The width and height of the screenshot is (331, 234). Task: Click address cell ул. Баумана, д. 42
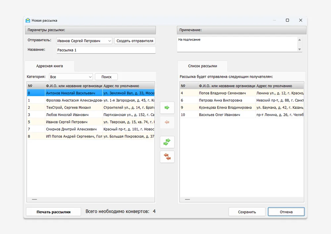(x=280, y=107)
